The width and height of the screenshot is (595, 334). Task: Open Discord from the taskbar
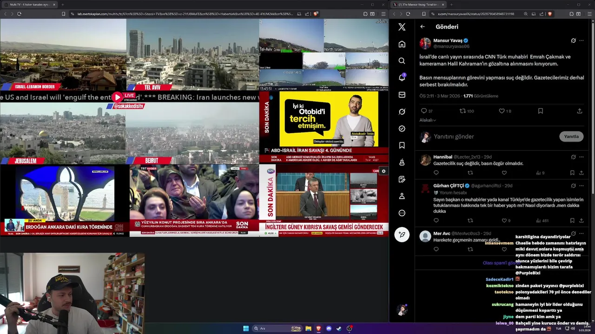point(329,328)
